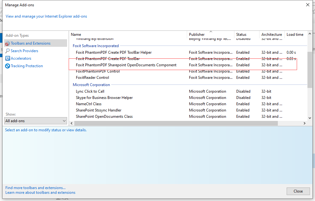Click the Load time column header
Image resolution: width=315 pixels, height=201 pixels.
pos(295,35)
